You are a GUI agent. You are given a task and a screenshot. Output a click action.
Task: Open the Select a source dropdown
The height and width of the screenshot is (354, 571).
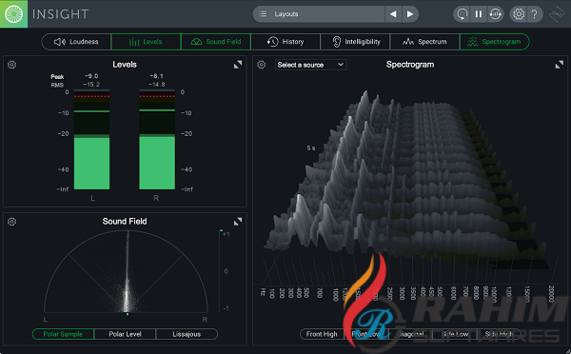point(310,65)
